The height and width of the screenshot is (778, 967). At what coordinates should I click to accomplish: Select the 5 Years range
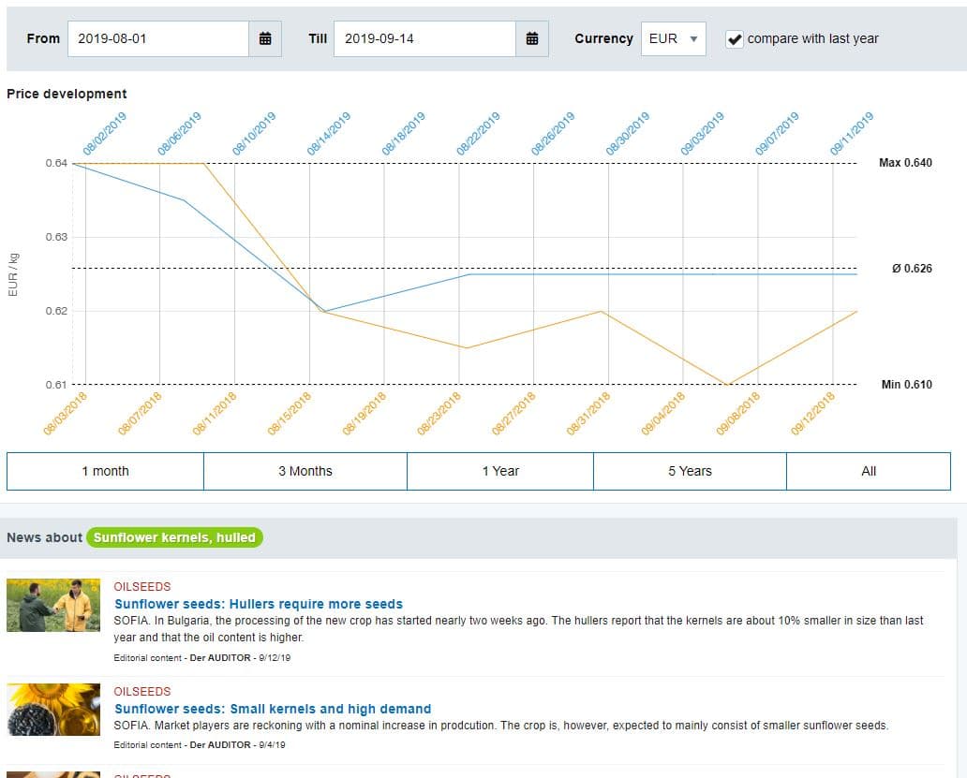690,471
